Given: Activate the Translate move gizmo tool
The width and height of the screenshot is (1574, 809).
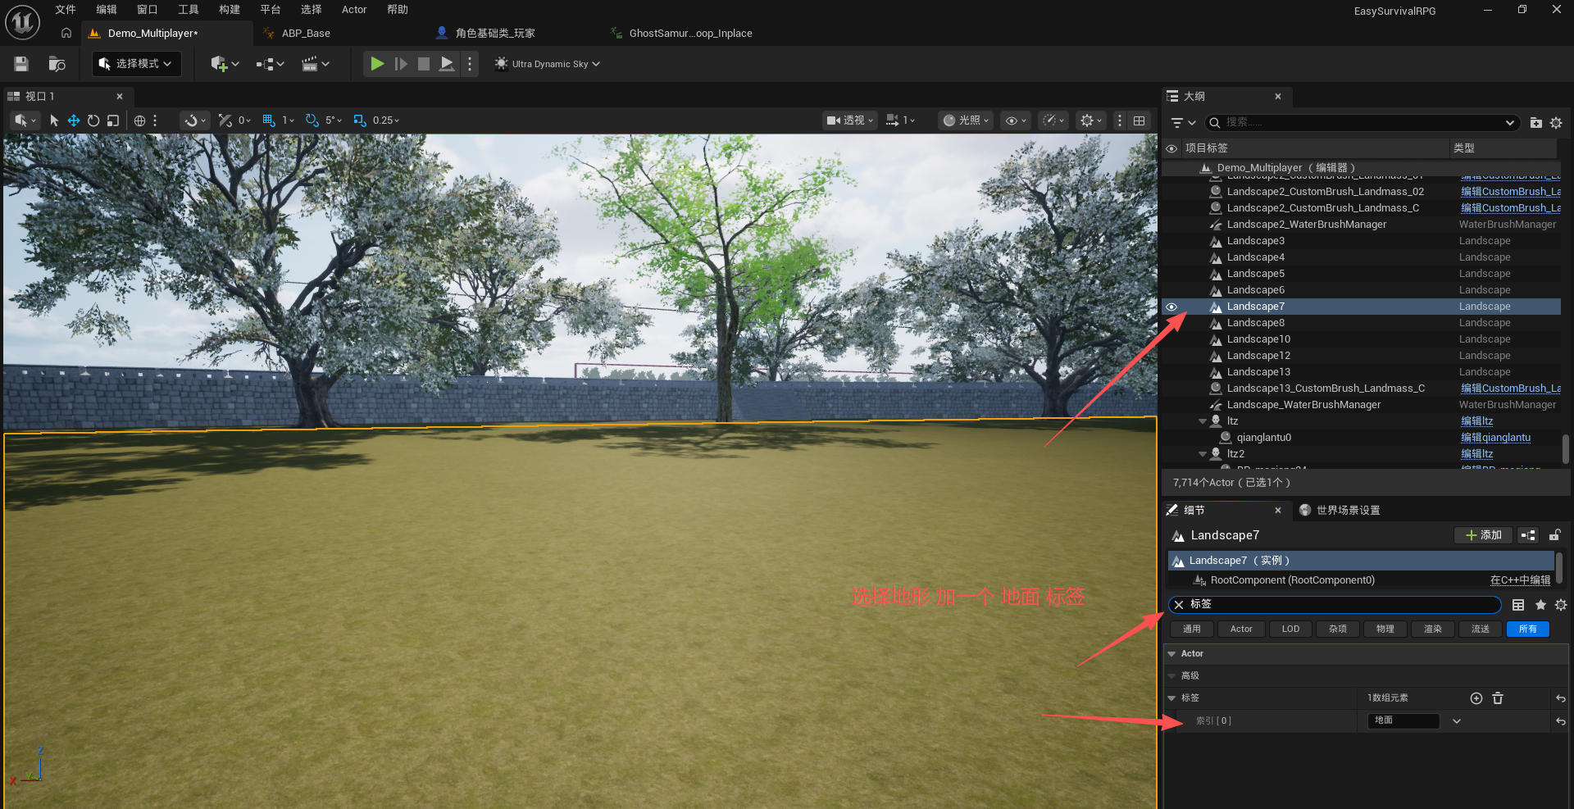Looking at the screenshot, I should tap(74, 120).
